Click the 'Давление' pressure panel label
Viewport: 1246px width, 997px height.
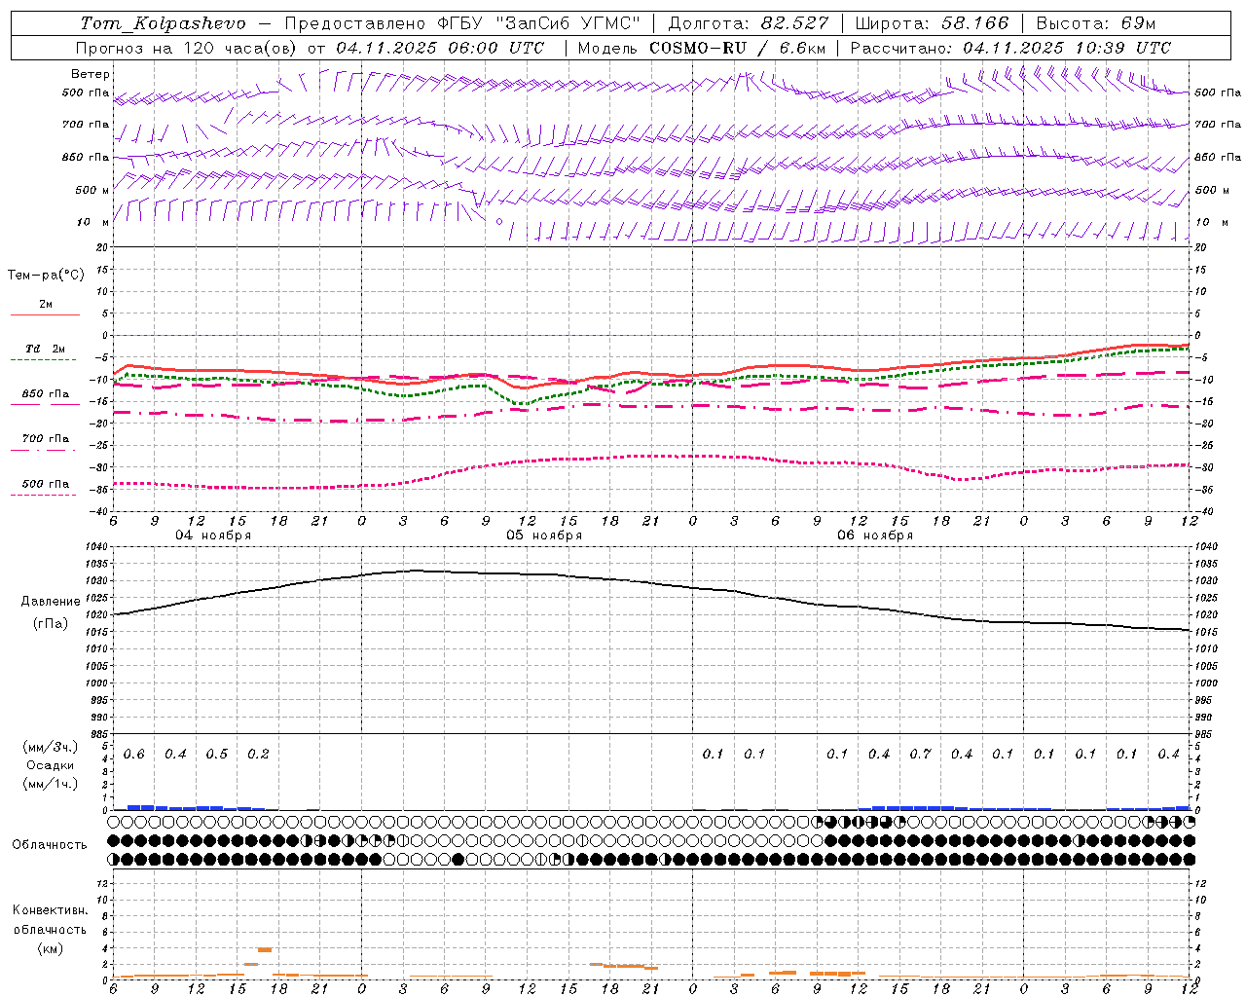coord(51,602)
